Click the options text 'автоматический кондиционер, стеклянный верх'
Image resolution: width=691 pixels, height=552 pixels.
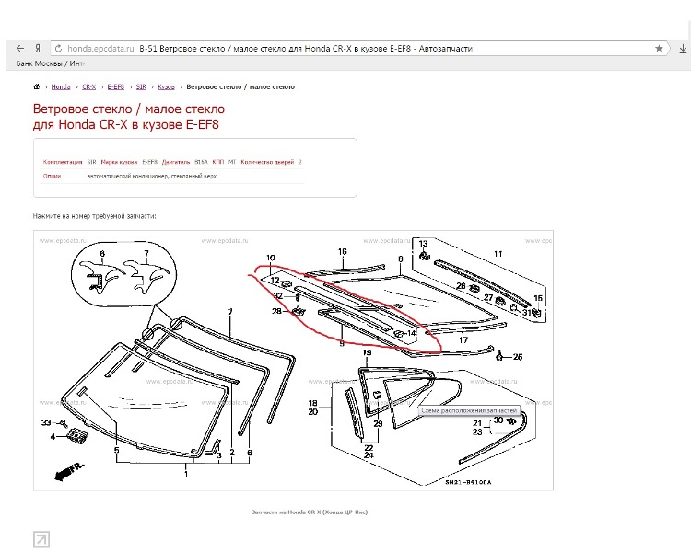pos(152,176)
